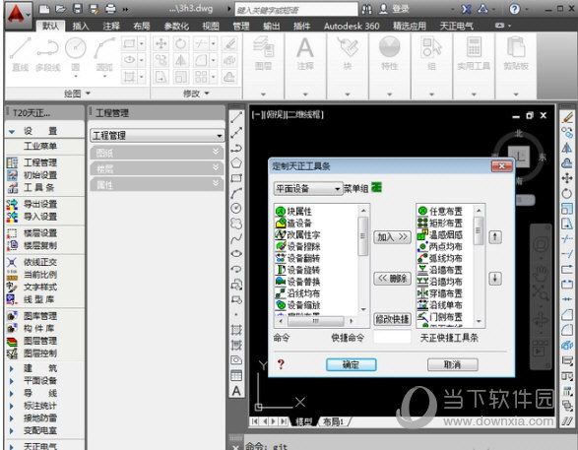Switch to the 视图 ribbon tab
Image resolution: width=578 pixels, height=450 pixels.
point(211,26)
